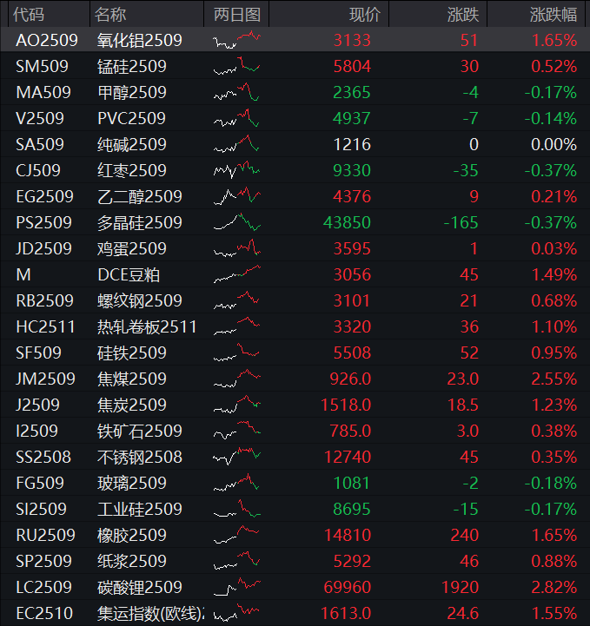The width and height of the screenshot is (590, 626).
Task: Sort by 涨跌 column header
Action: 464,15
